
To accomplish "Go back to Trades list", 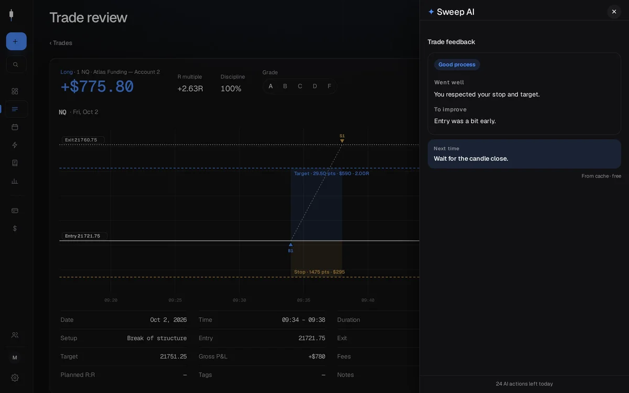I will click(61, 43).
